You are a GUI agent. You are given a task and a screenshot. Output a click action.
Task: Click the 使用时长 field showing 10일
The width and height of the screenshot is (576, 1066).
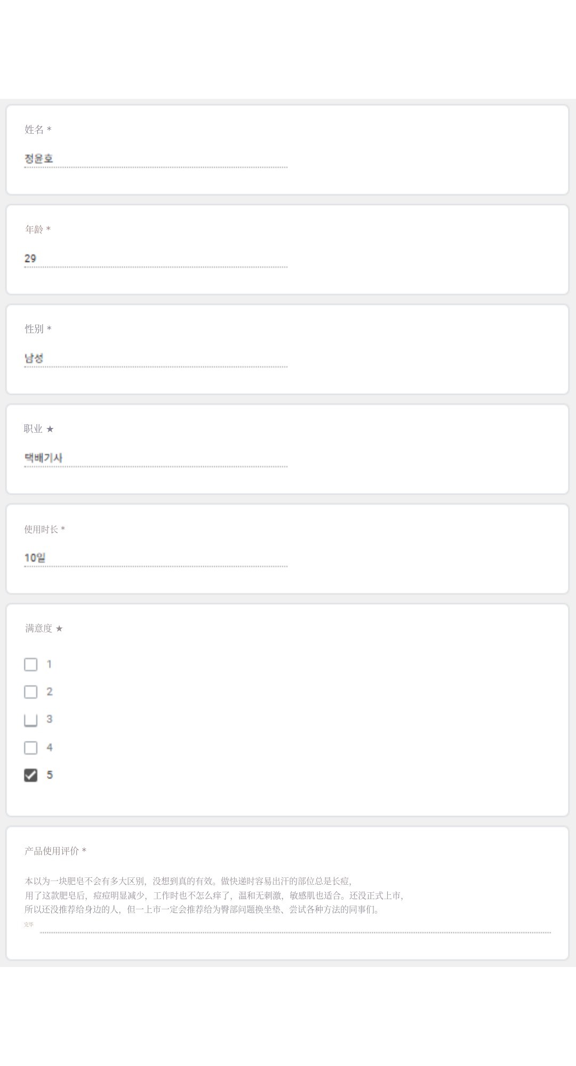155,558
